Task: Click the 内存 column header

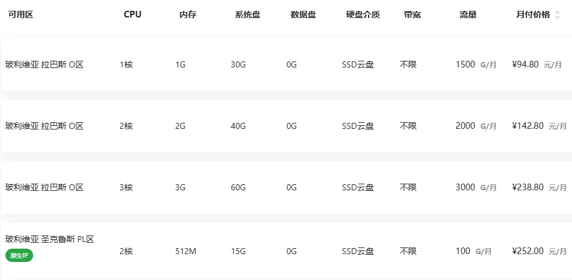Action: (188, 14)
